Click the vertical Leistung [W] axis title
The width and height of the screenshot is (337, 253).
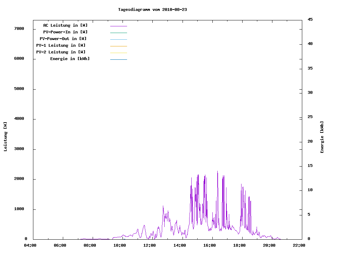[x=5, y=137]
